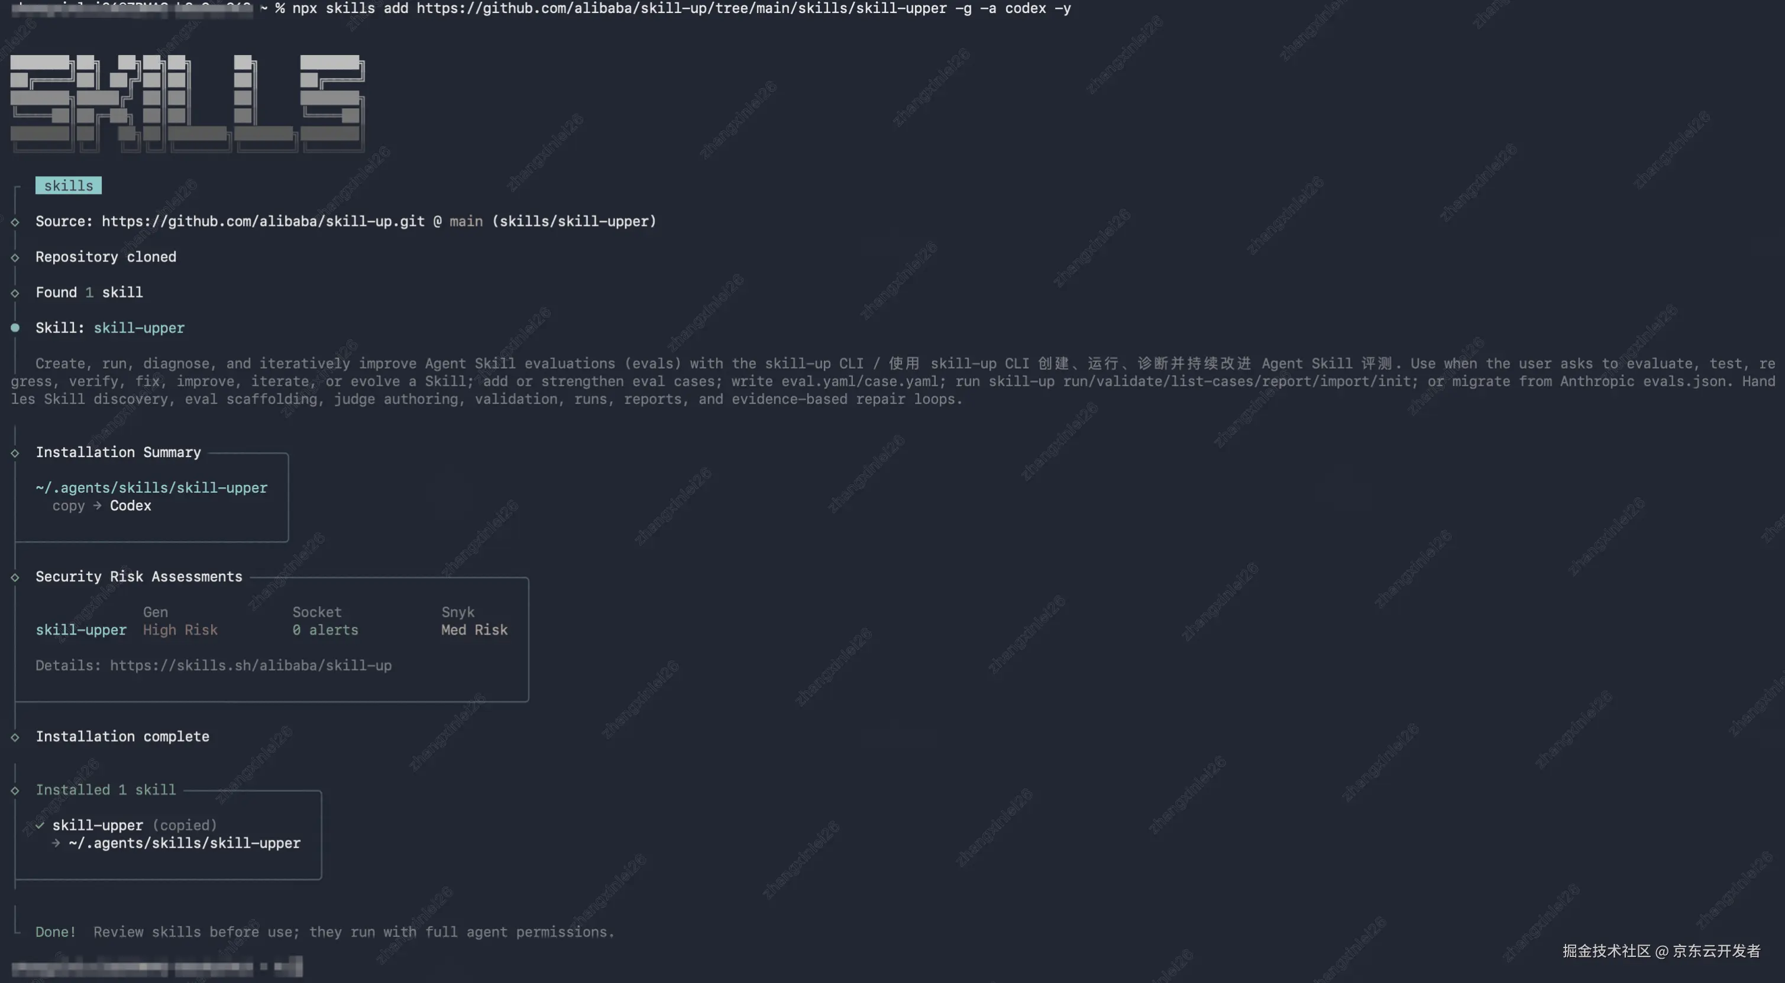
Task: Click the diamond marker beside "Found 1 skill"
Action: click(x=15, y=293)
